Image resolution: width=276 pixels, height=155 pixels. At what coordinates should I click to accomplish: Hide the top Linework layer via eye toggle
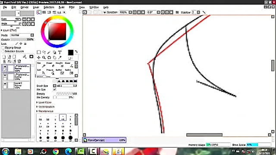[5, 67]
